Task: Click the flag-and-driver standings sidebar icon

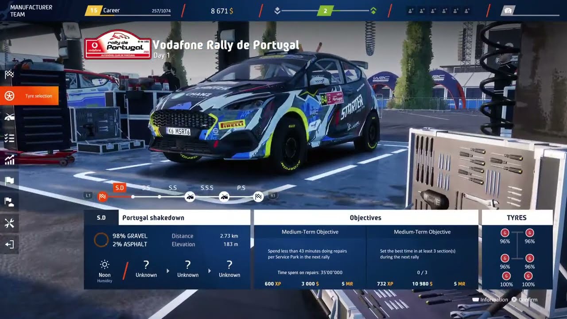Action: pos(9,202)
